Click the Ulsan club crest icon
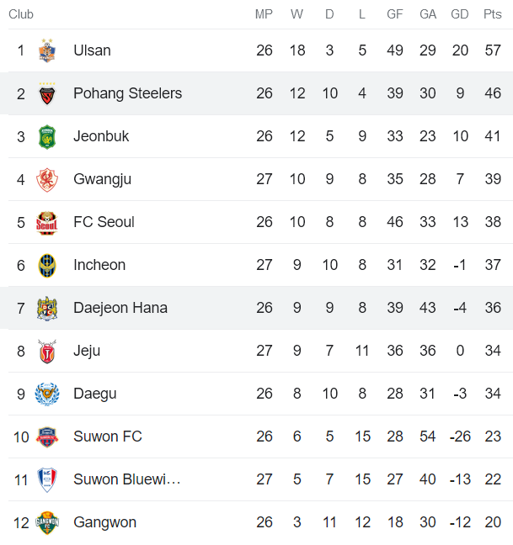513x545 pixels. pyautogui.click(x=46, y=50)
